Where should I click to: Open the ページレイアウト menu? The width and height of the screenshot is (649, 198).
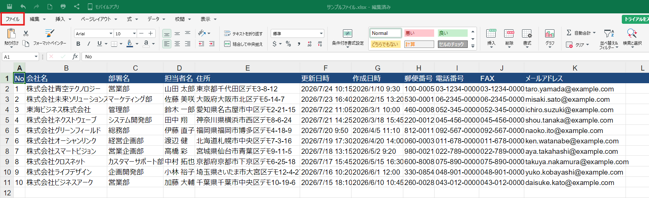point(99,19)
